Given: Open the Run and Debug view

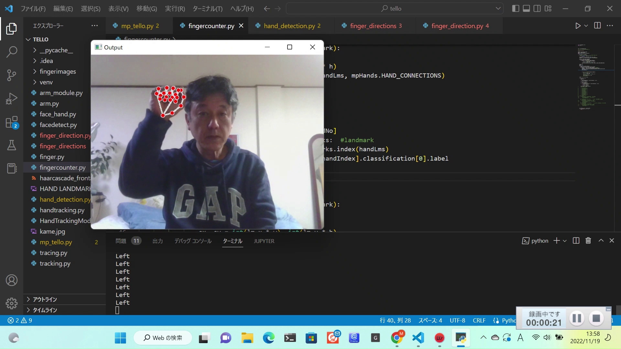Looking at the screenshot, I should 12,99.
